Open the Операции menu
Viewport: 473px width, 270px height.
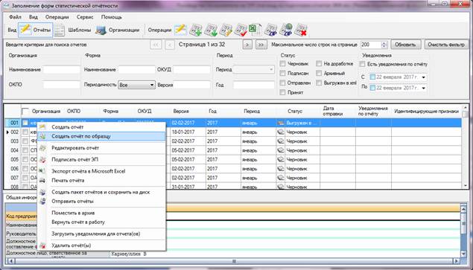(57, 17)
